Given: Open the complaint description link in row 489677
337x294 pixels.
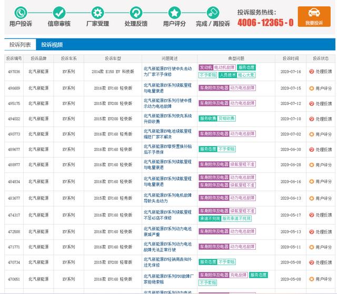Looking at the screenshot, I should coord(167,149).
